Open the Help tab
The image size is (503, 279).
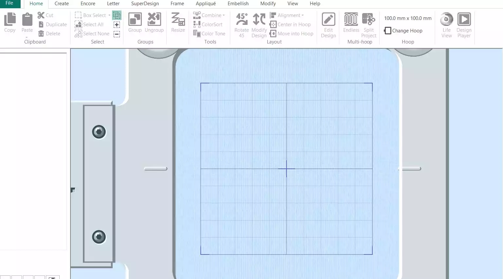point(315,4)
